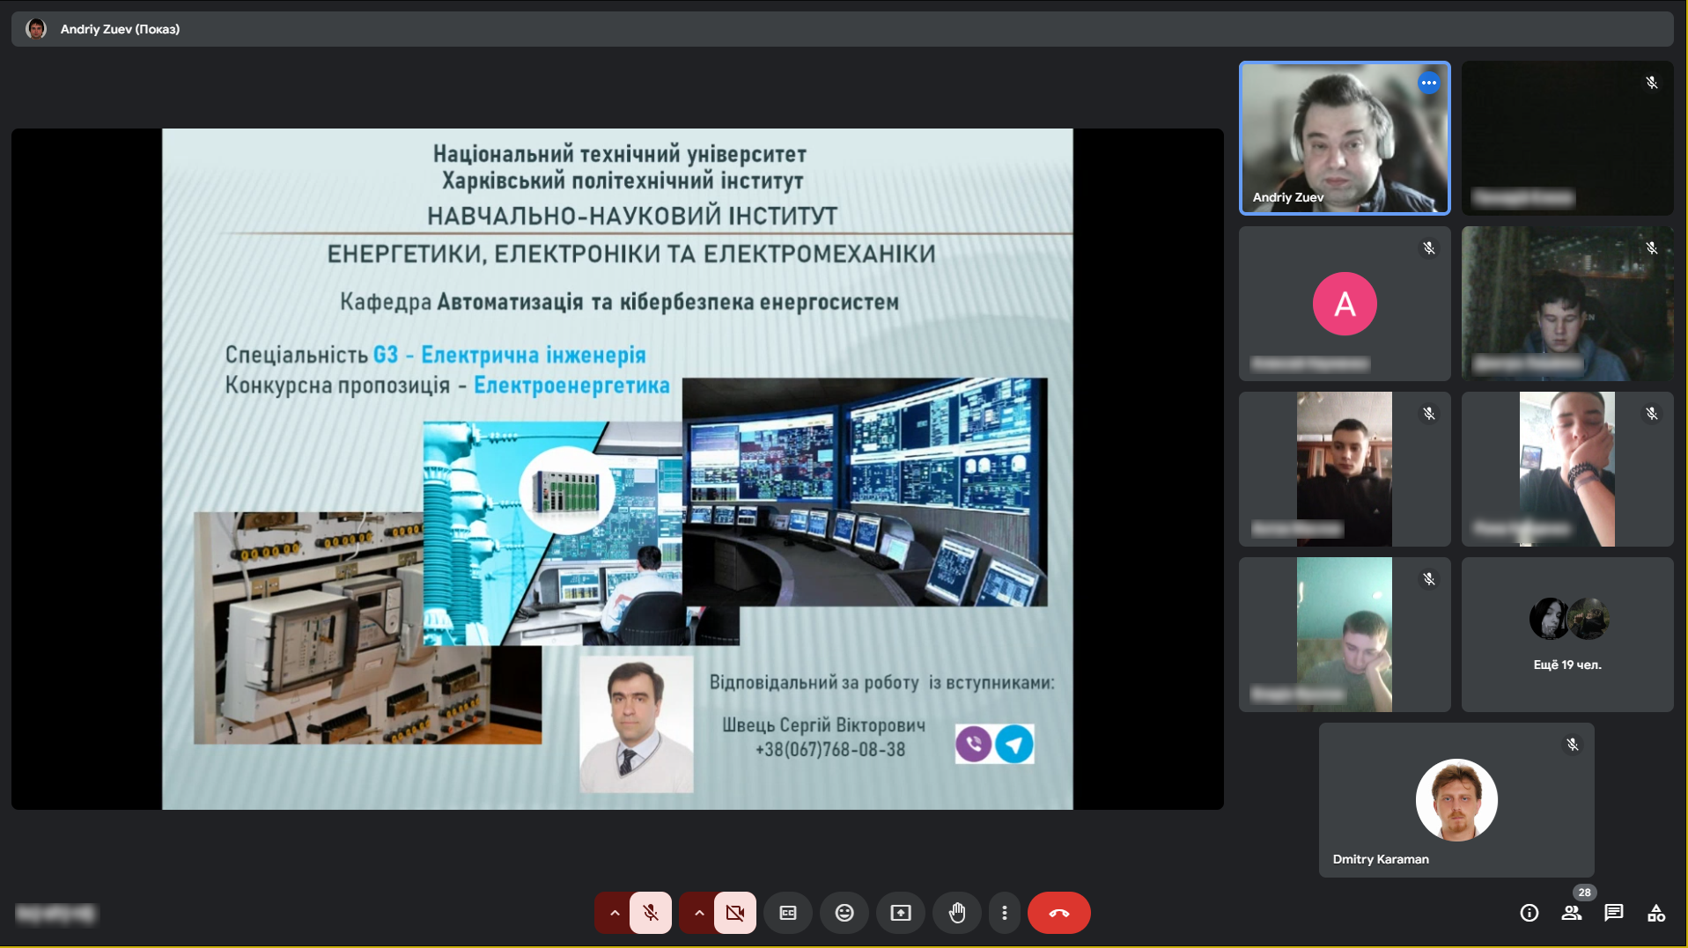Turn on closed captions
Screen dimensions: 1688x948
coord(788,913)
